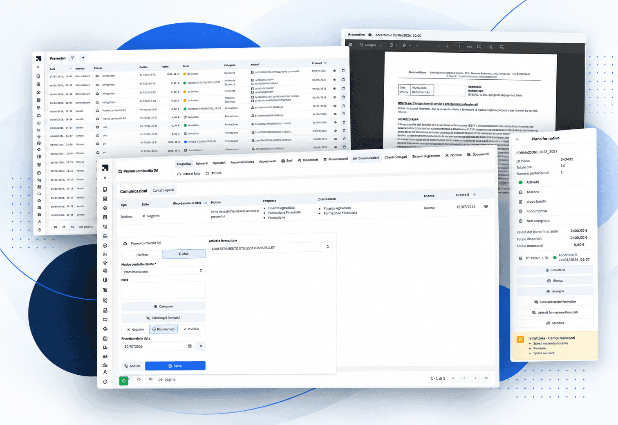This screenshot has height=425, width=618.
Task: Open the Disegno dropdown in PDF toolbar
Action: [x=371, y=45]
